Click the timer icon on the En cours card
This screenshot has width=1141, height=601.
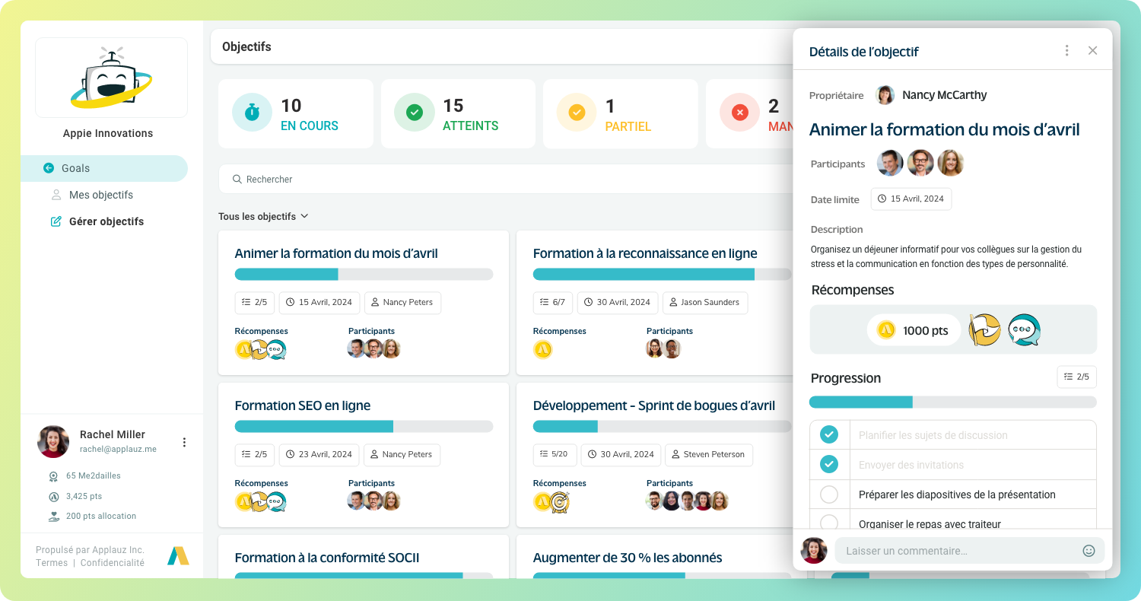click(x=252, y=112)
